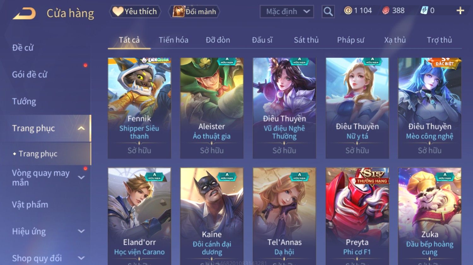Expand Vòng quay may mắn section
The width and height of the screenshot is (473, 265).
[x=81, y=178]
